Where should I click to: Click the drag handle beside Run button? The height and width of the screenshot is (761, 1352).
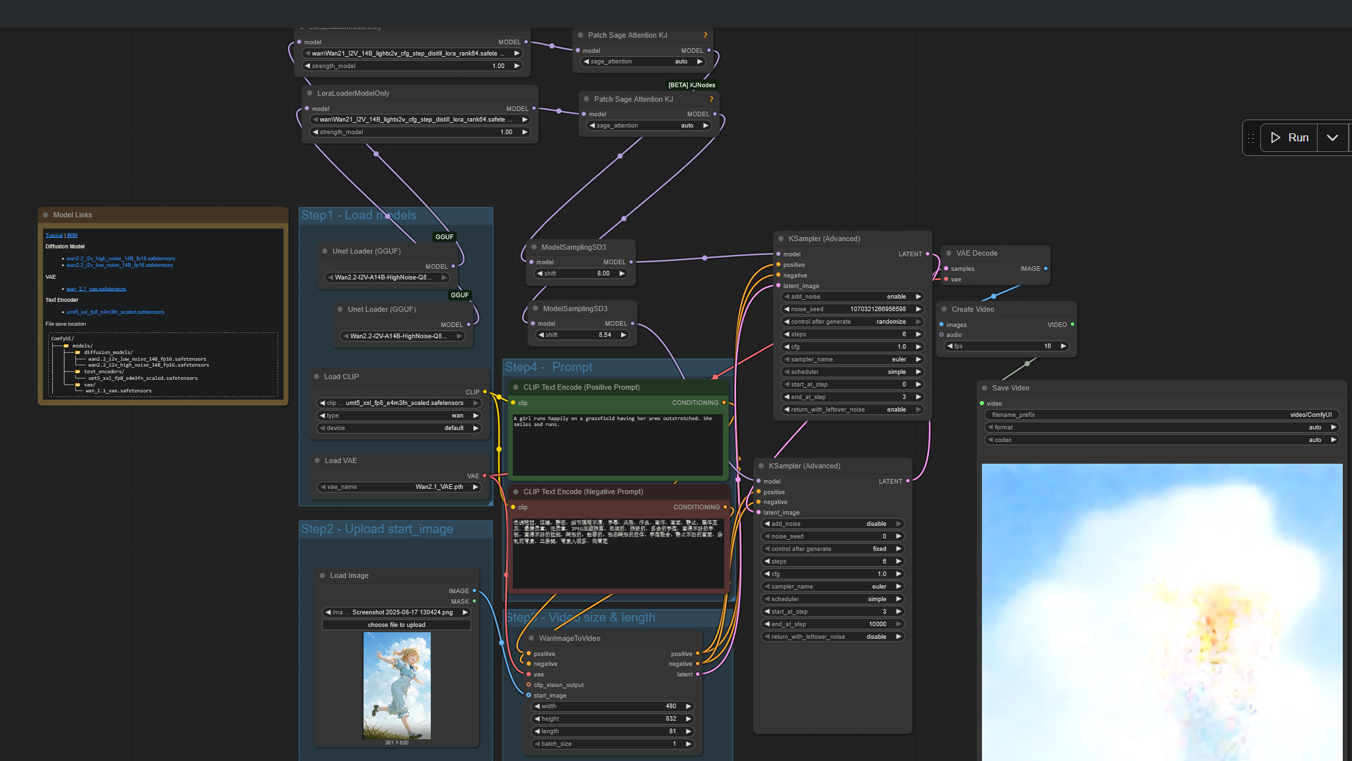(1250, 138)
